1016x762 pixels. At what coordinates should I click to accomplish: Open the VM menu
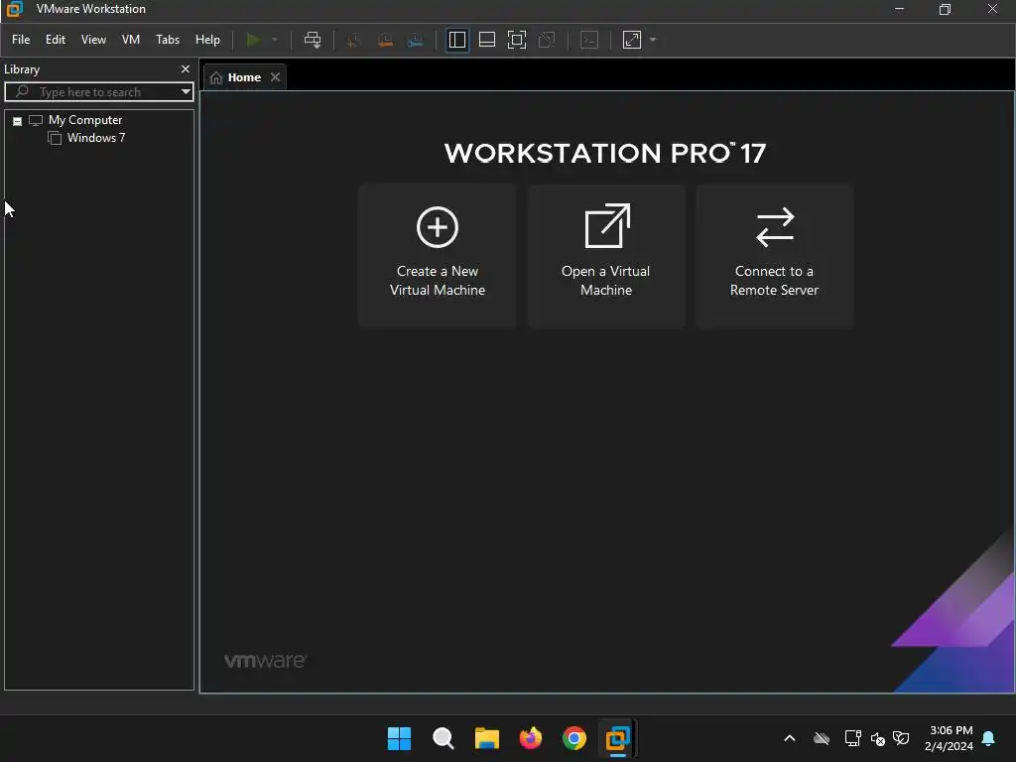[131, 40]
